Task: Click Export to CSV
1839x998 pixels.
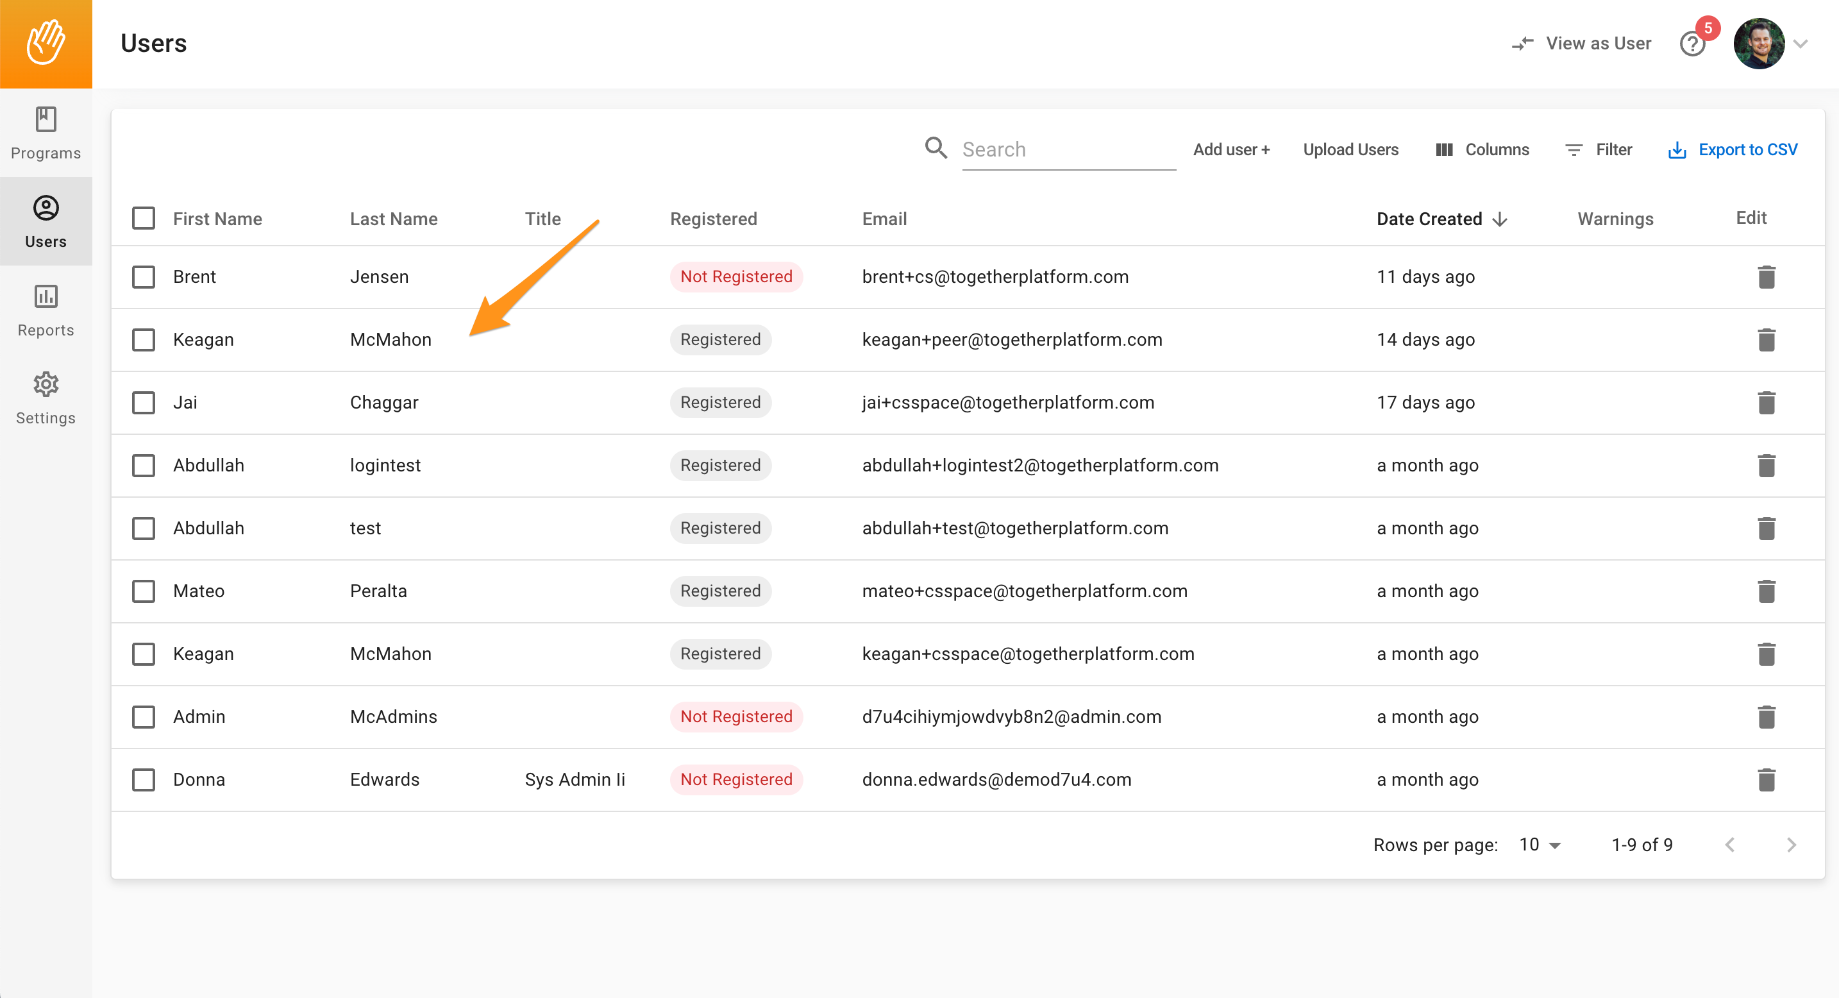Action: click(x=1733, y=150)
